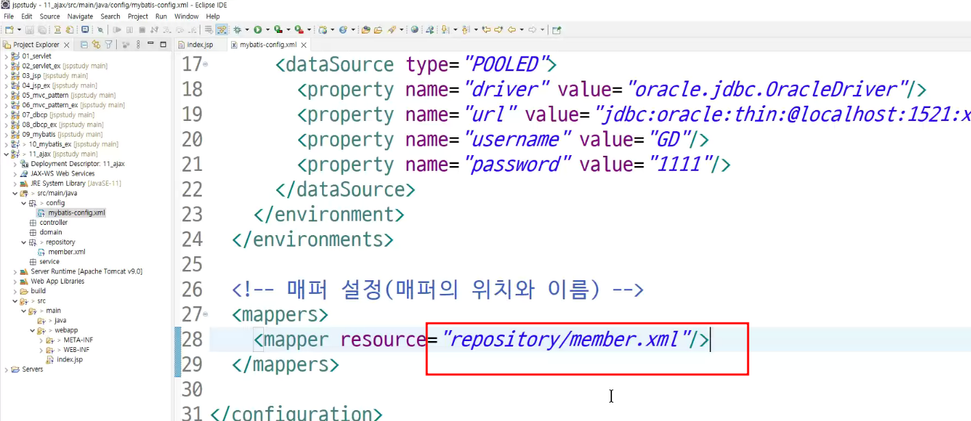Viewport: 971px width, 421px height.
Task: Open the Run dropdown arrow next to green Run icon
Action: (267, 30)
